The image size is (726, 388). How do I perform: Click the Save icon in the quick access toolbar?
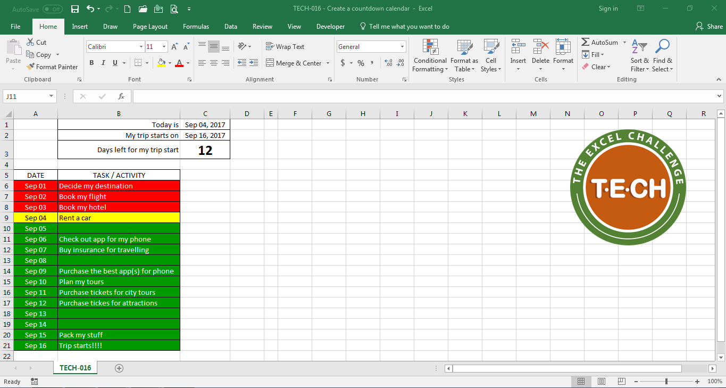(74, 9)
